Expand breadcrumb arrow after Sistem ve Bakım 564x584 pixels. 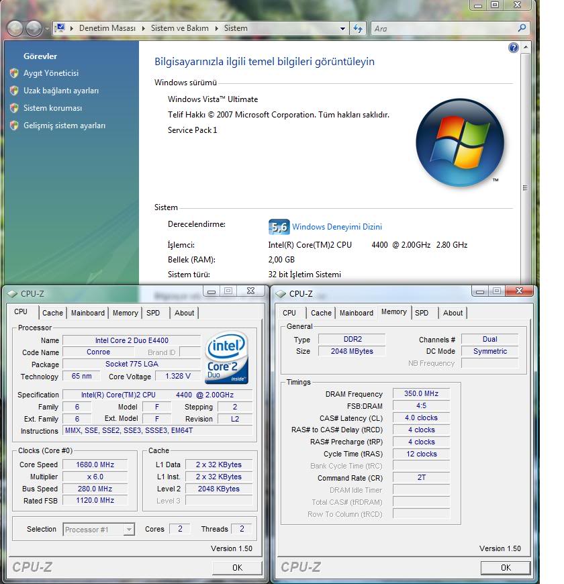click(216, 28)
